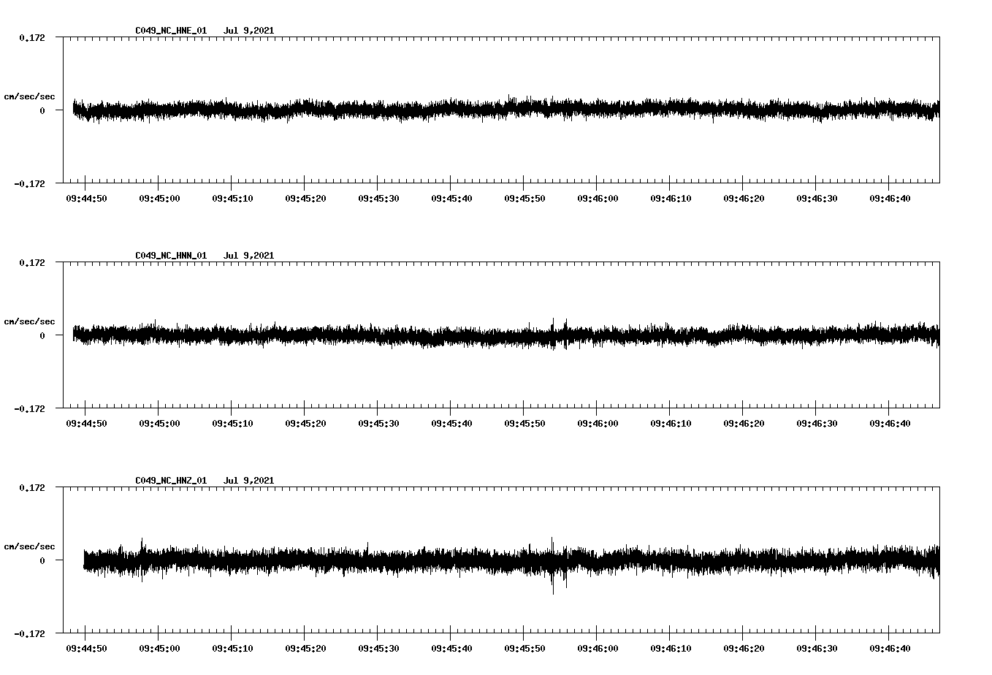992x675 pixels.
Task: Select the Jul 9,2021 date on HNE plot
Action: tap(249, 31)
